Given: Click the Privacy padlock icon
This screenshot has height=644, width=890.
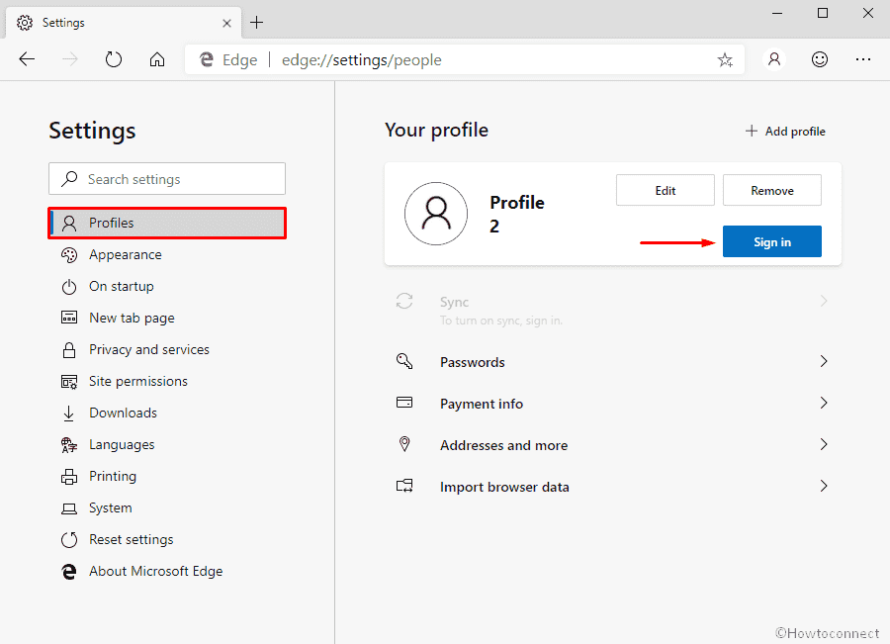Looking at the screenshot, I should click(69, 350).
